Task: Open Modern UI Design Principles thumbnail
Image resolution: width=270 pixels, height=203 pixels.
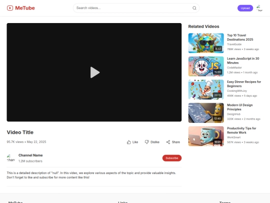Action: [x=206, y=113]
